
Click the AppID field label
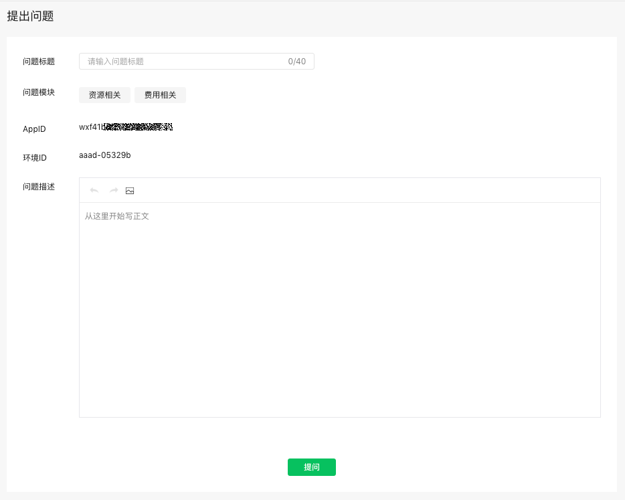pyautogui.click(x=33, y=129)
